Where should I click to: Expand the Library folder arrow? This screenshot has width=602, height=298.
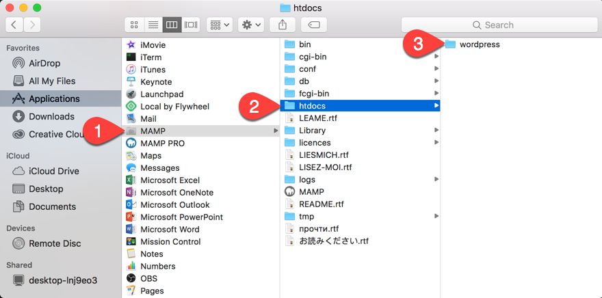coord(436,131)
